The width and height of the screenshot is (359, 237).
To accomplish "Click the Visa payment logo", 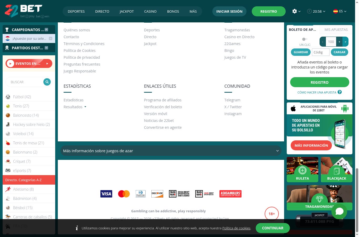I will point(106,194).
